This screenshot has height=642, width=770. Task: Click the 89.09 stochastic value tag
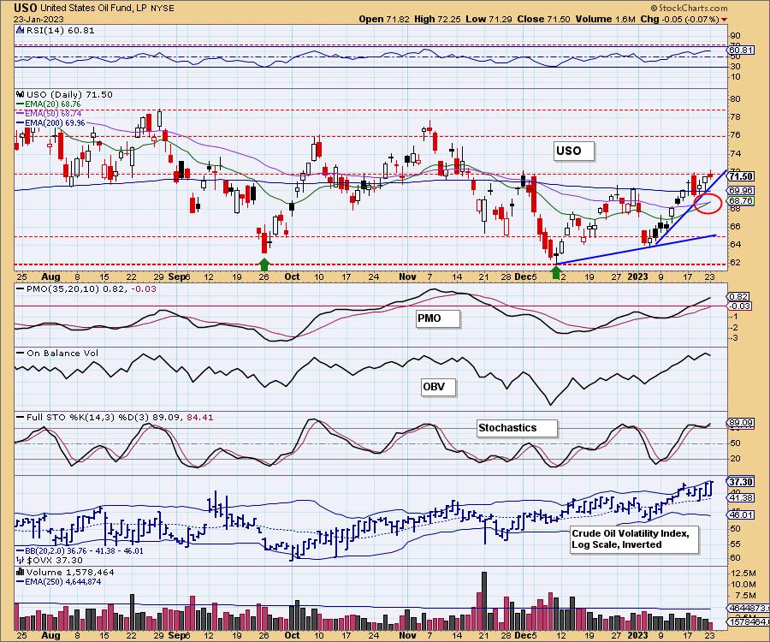pos(741,422)
